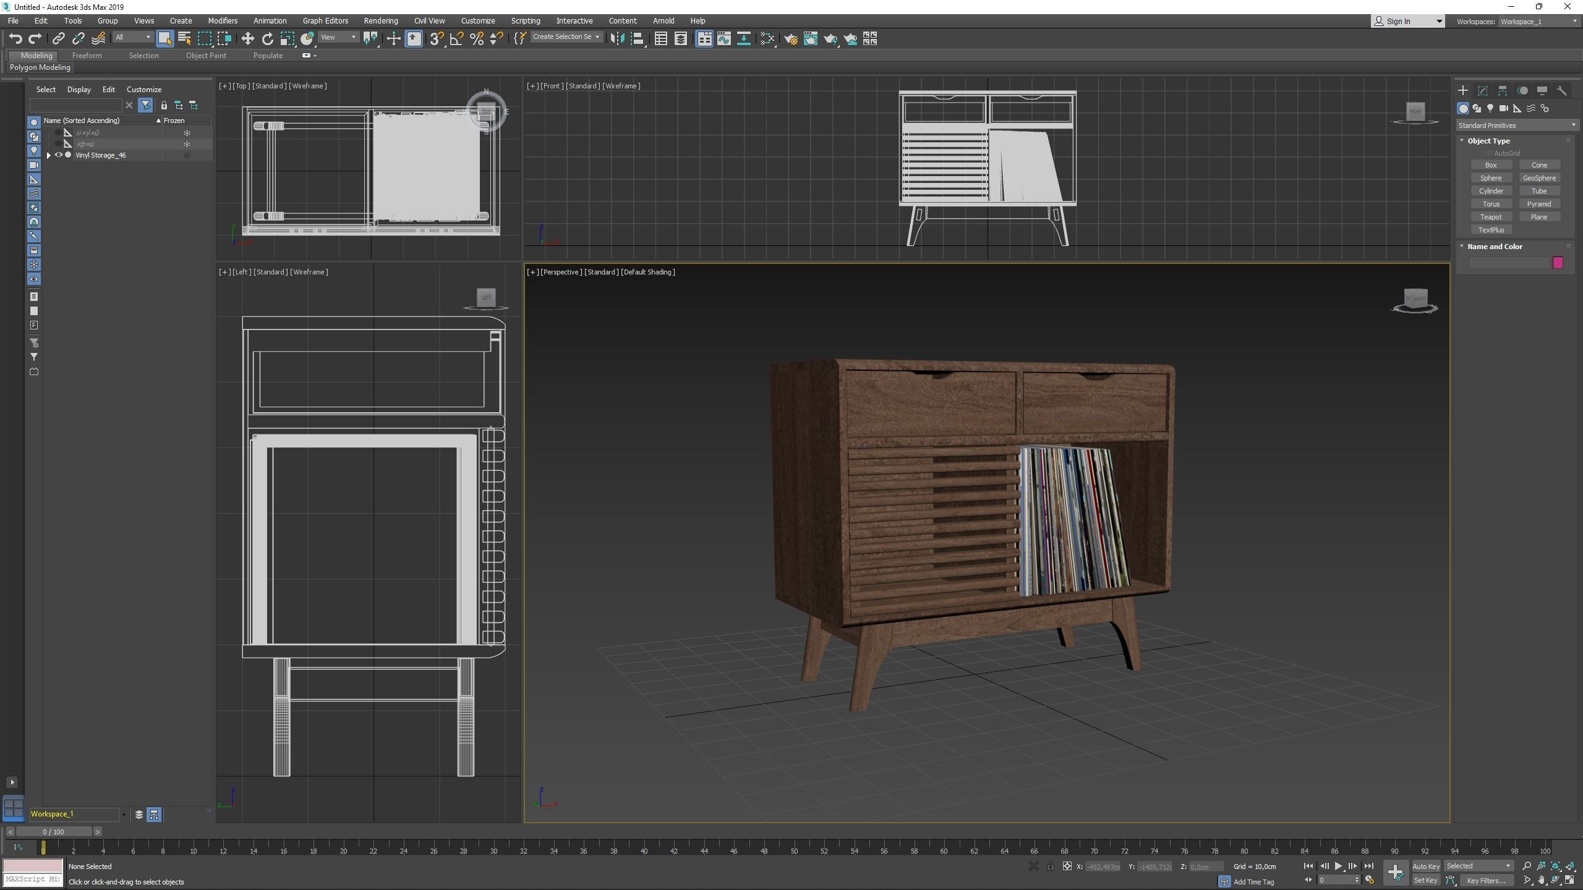The width and height of the screenshot is (1583, 890).
Task: Click the Mirror tool icon
Action: pyautogui.click(x=617, y=39)
